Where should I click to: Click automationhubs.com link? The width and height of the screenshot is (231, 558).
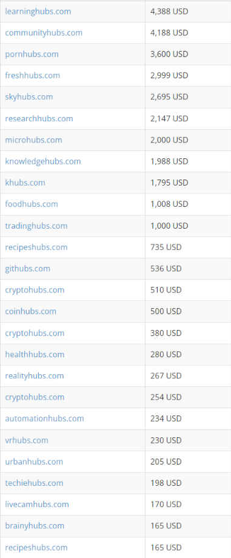click(x=44, y=419)
